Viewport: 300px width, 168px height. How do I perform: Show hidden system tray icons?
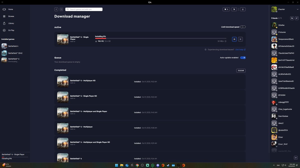click(x=274, y=165)
